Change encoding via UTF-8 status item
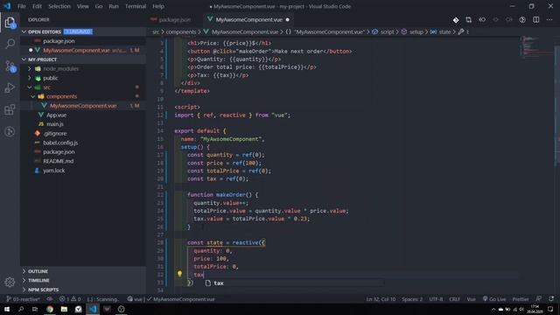560x315 pixels. click(436, 299)
